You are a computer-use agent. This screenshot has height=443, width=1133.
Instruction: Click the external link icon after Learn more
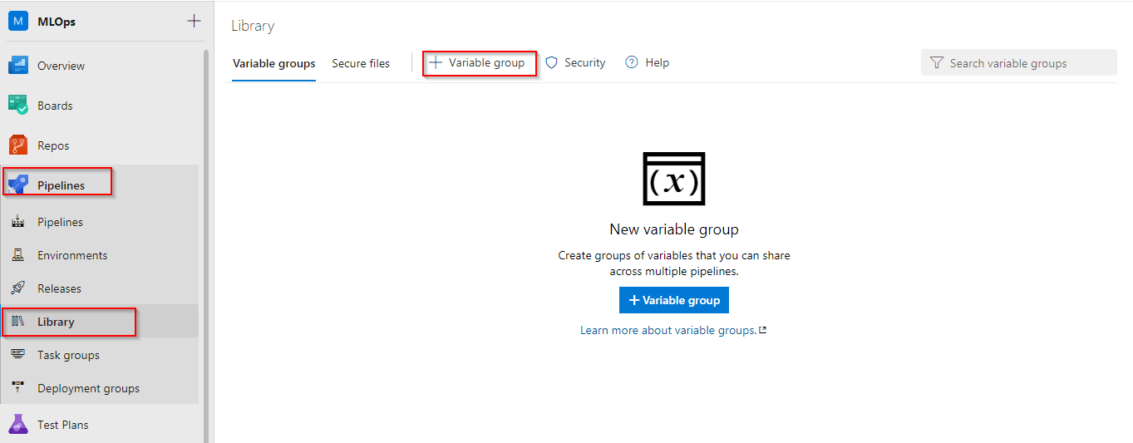click(x=762, y=330)
